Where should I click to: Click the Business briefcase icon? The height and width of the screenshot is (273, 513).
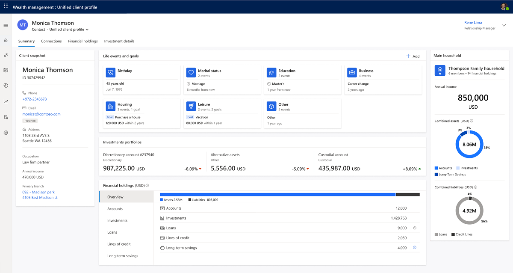pos(352,72)
